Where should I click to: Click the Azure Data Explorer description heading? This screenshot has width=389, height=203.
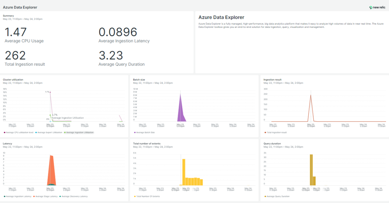point(221,17)
